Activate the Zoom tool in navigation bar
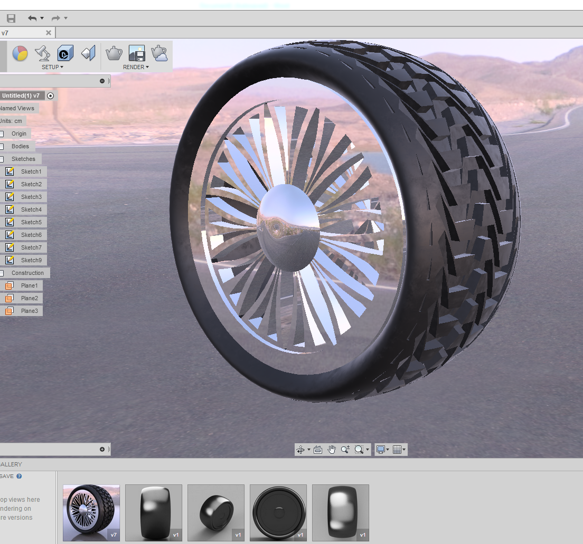The width and height of the screenshot is (583, 544). [346, 449]
